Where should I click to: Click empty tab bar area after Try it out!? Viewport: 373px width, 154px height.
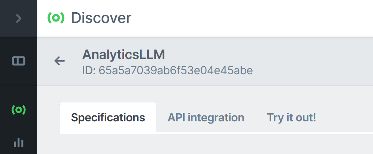[344, 117]
